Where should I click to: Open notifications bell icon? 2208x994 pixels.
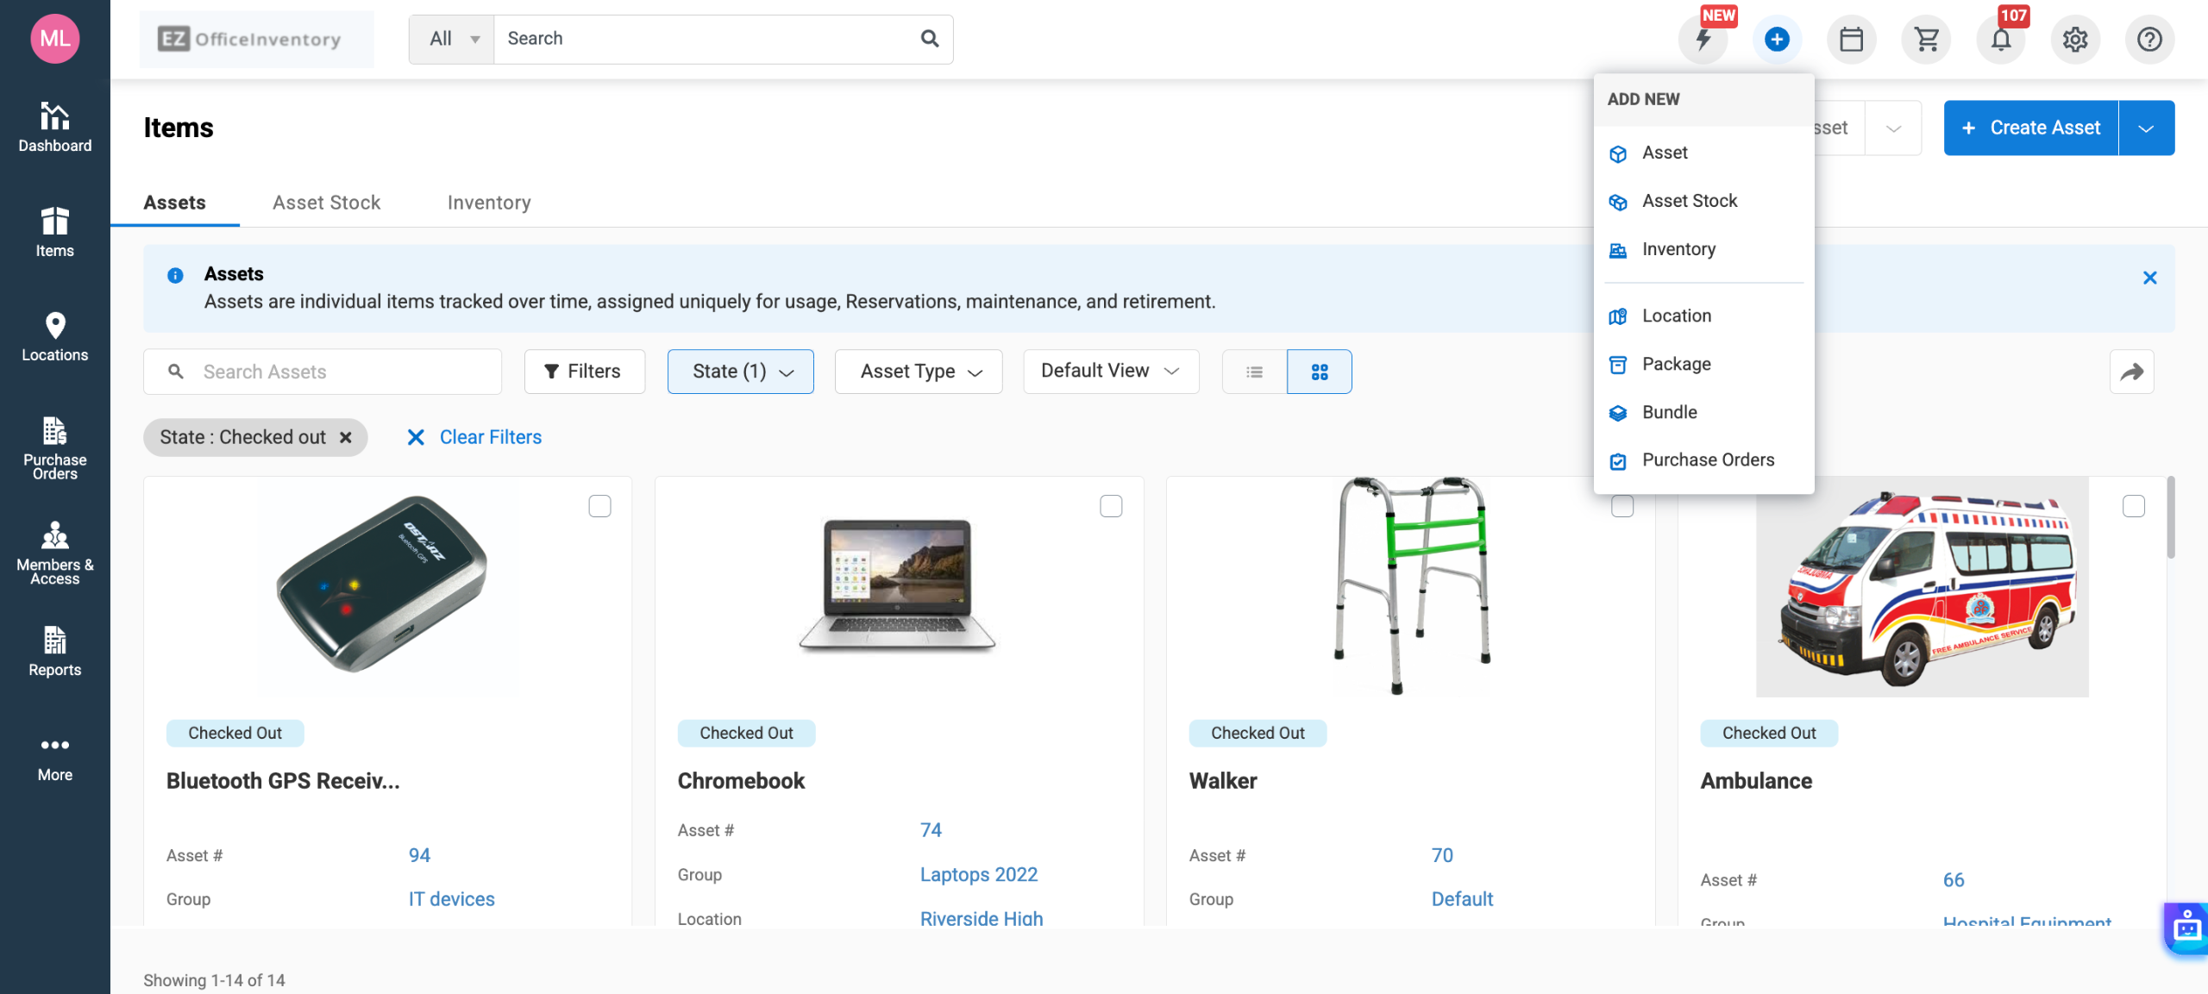tap(2001, 40)
